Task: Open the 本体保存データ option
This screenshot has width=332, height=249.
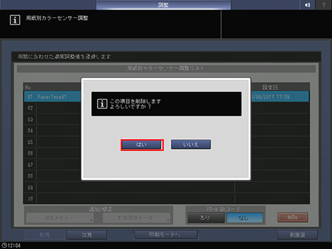Action: [136, 218]
